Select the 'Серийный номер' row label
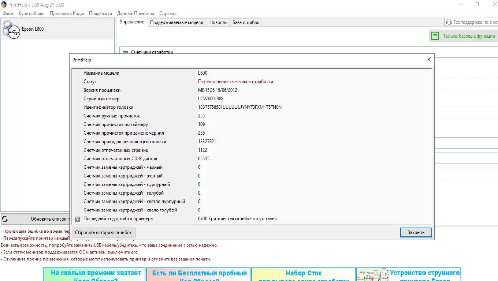The image size is (498, 281). coord(101,99)
